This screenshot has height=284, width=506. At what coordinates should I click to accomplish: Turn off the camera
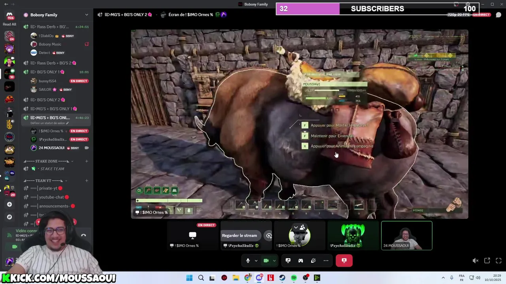266,261
